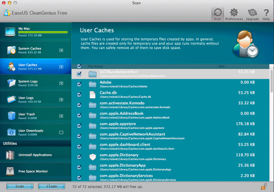This screenshot has height=192, width=274.
Task: Enable the User Downloads checkbox
Action: [x=61, y=132]
